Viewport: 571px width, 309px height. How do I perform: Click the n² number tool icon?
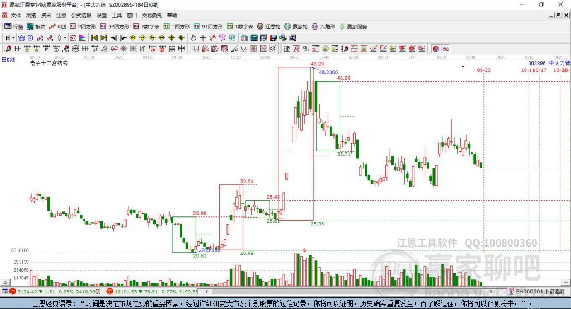click(x=94, y=49)
